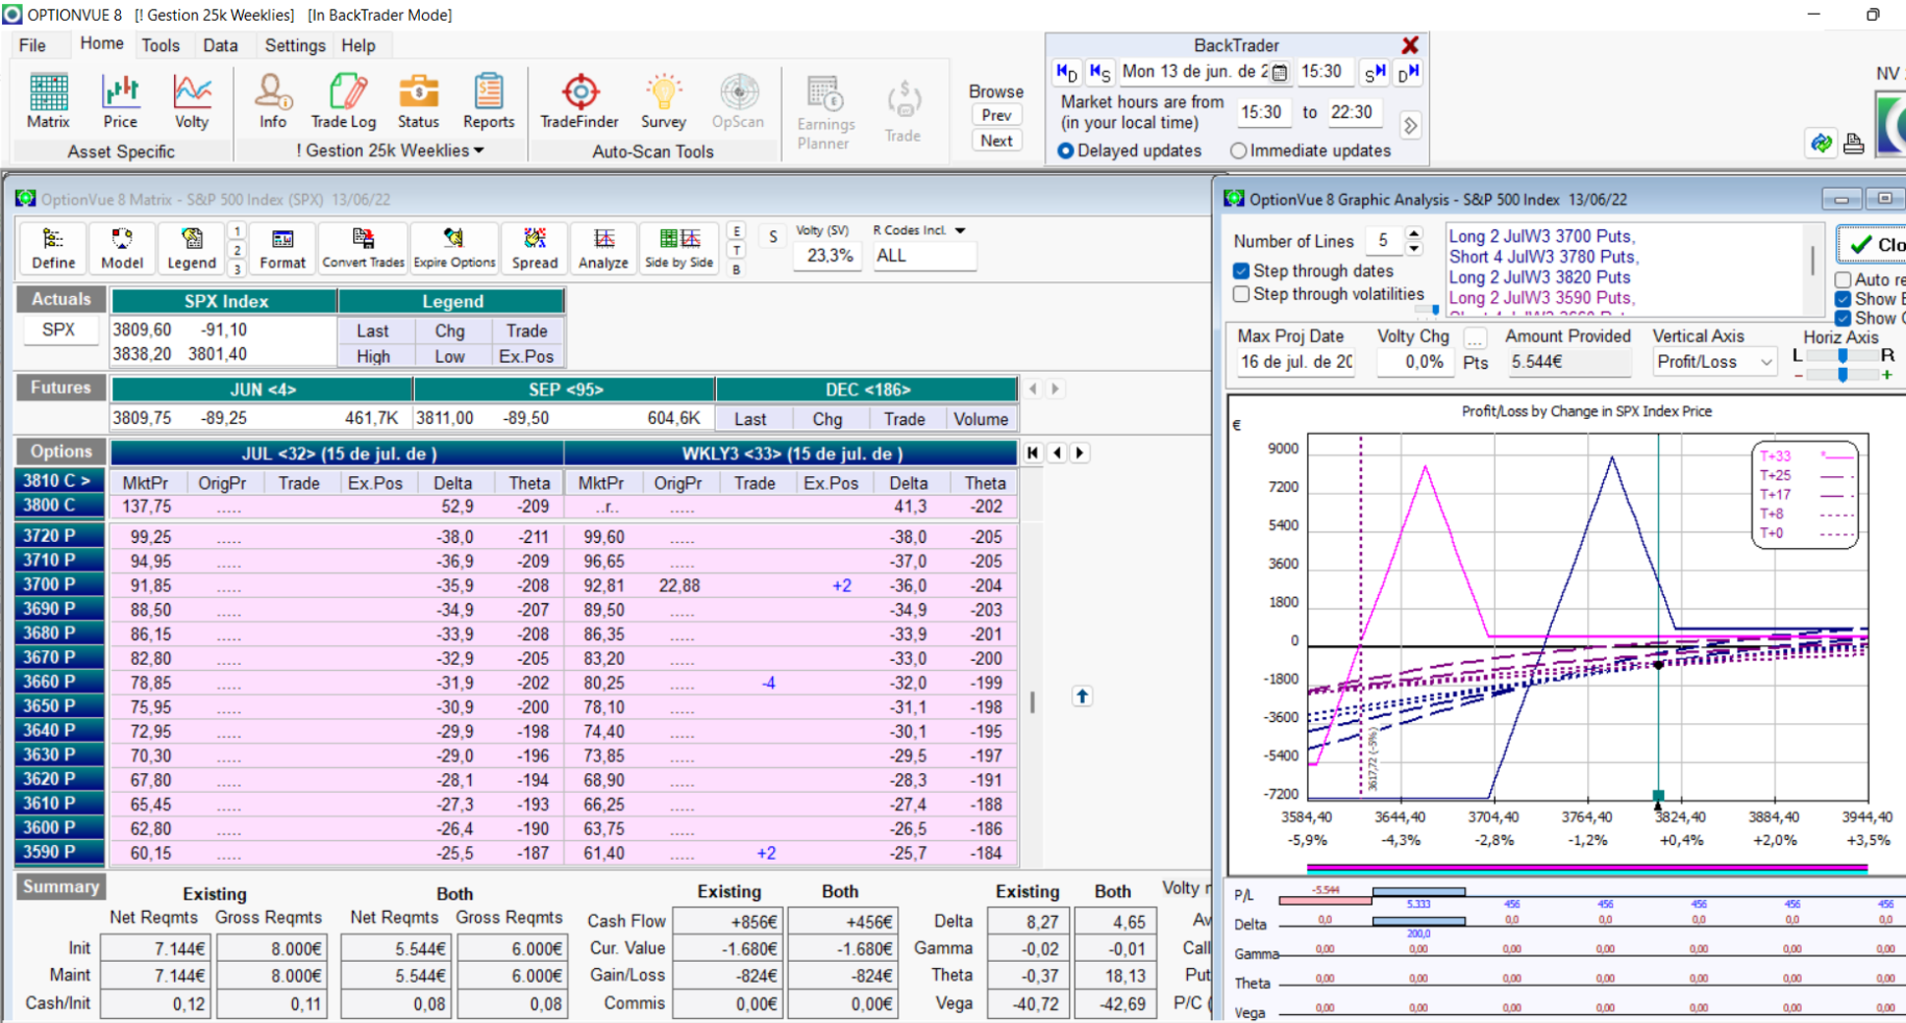Open the Trade Log icon
Image resolution: width=1906 pixels, height=1023 pixels.
[343, 100]
